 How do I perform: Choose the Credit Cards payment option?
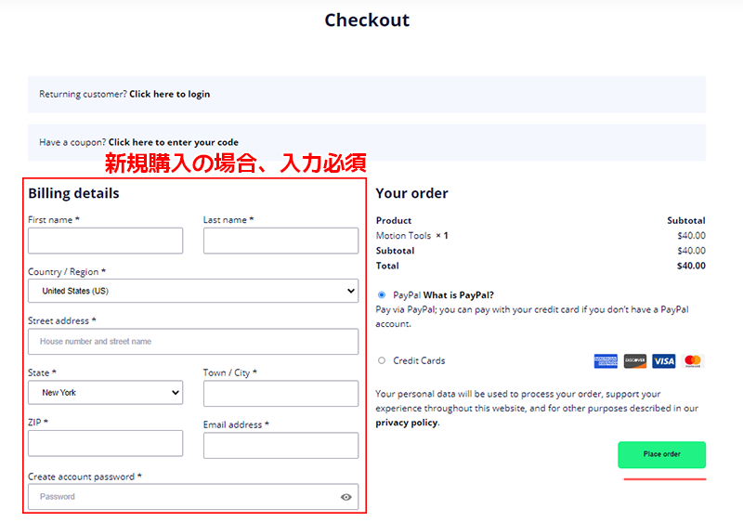(382, 360)
